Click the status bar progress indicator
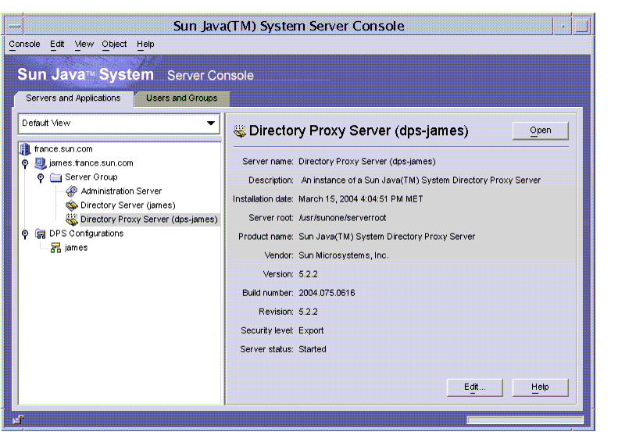The image size is (636, 439). coord(524,420)
